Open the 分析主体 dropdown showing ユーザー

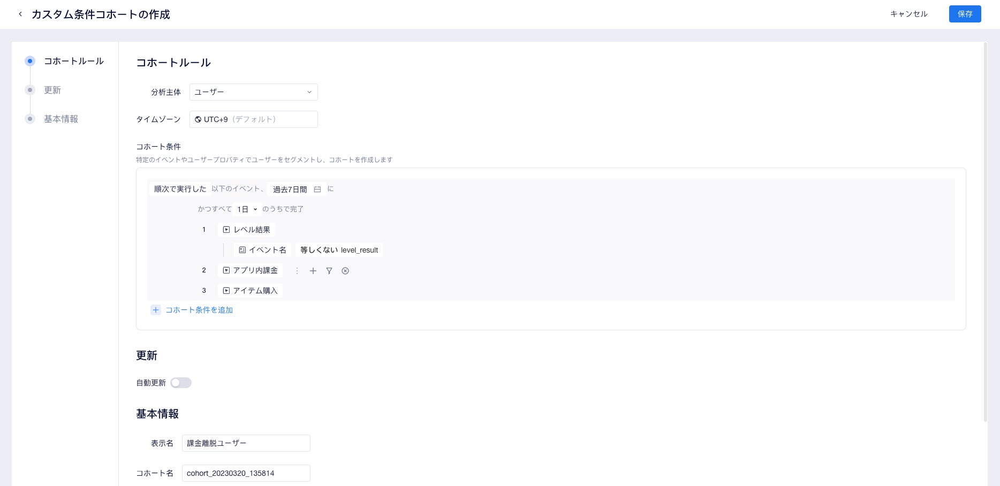tap(253, 92)
